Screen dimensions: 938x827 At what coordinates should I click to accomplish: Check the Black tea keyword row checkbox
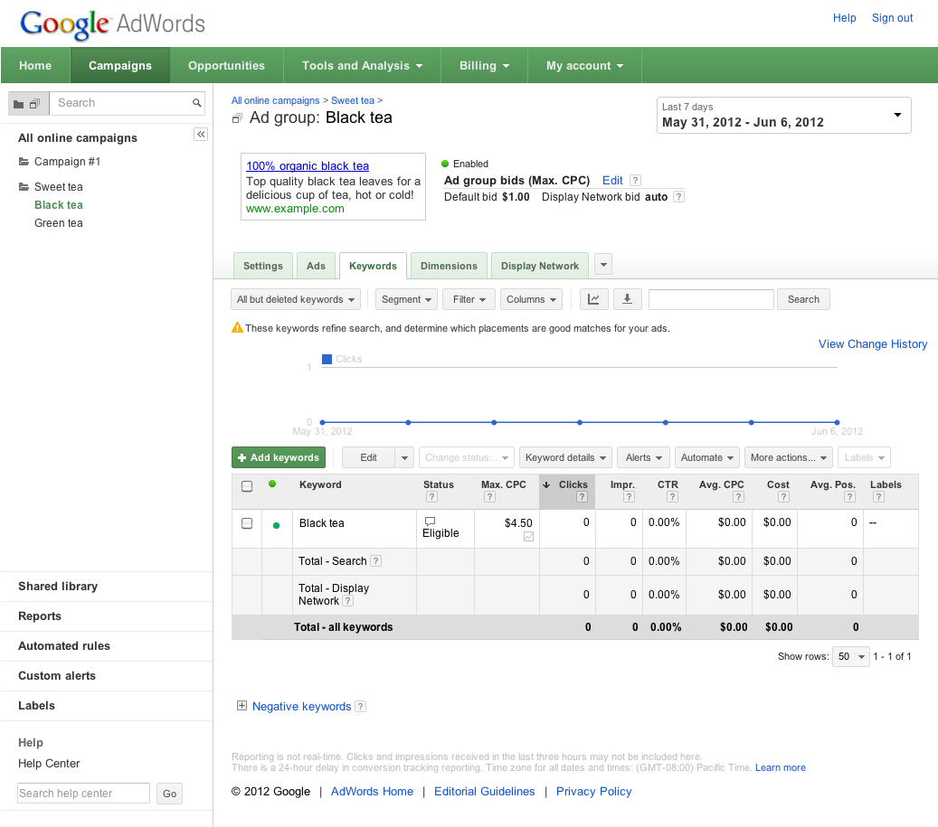click(247, 523)
